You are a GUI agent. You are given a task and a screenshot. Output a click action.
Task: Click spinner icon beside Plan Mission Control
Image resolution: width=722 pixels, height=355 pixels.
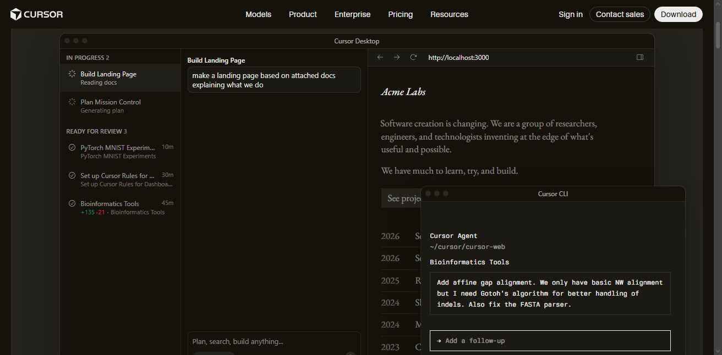click(x=72, y=102)
